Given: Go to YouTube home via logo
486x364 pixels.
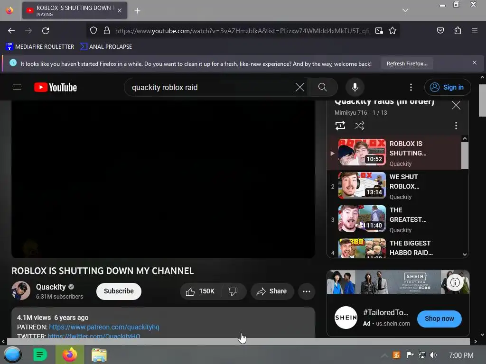Looking at the screenshot, I should (x=56, y=87).
